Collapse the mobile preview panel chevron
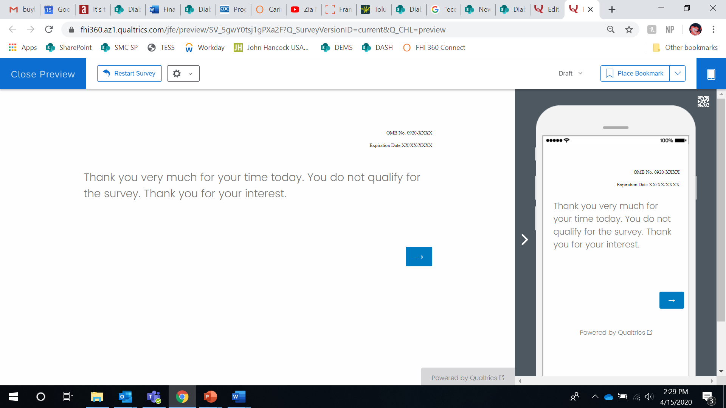 pyautogui.click(x=524, y=240)
